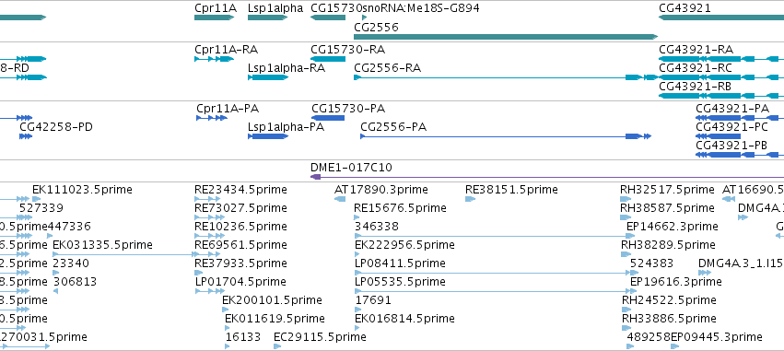Click the CG42258-PD protein arrows
Image resolution: width=784 pixels, height=351 pixels.
26,136
